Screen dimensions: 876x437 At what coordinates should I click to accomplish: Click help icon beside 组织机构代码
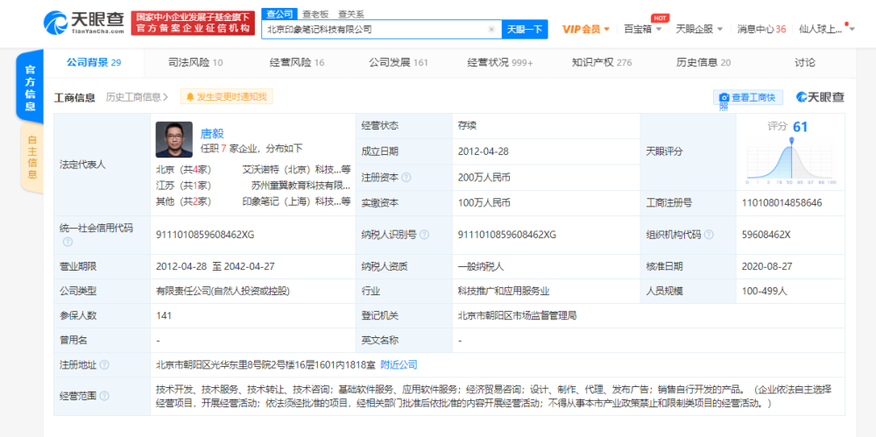pyautogui.click(x=709, y=235)
